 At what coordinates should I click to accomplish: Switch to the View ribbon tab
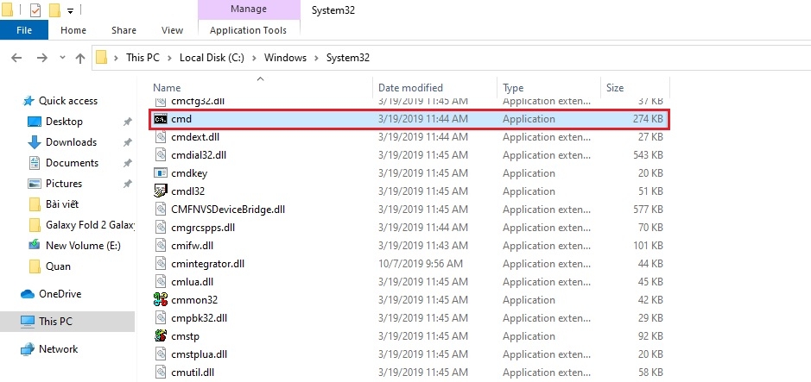point(172,30)
